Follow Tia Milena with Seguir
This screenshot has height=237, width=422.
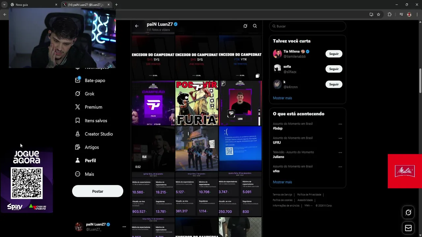pos(334,54)
